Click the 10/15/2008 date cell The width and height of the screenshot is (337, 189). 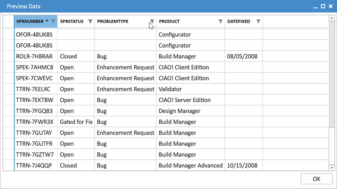[244, 166]
